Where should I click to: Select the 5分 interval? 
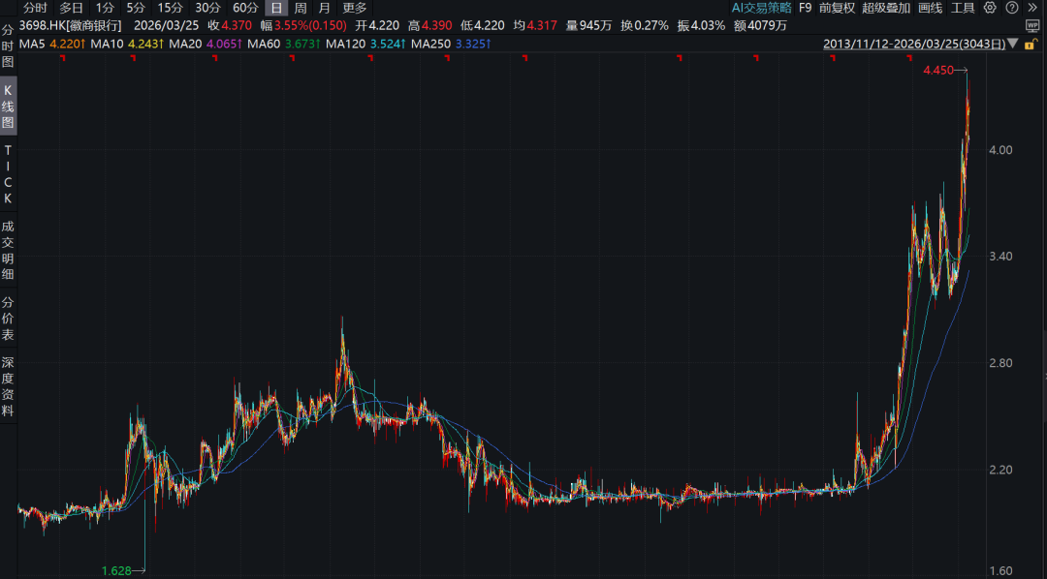coord(136,8)
